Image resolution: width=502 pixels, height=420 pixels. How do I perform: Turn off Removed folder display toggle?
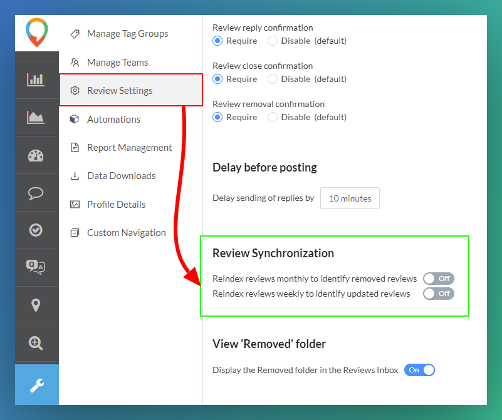(419, 370)
